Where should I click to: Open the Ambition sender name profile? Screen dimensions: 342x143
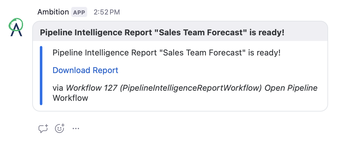53,12
